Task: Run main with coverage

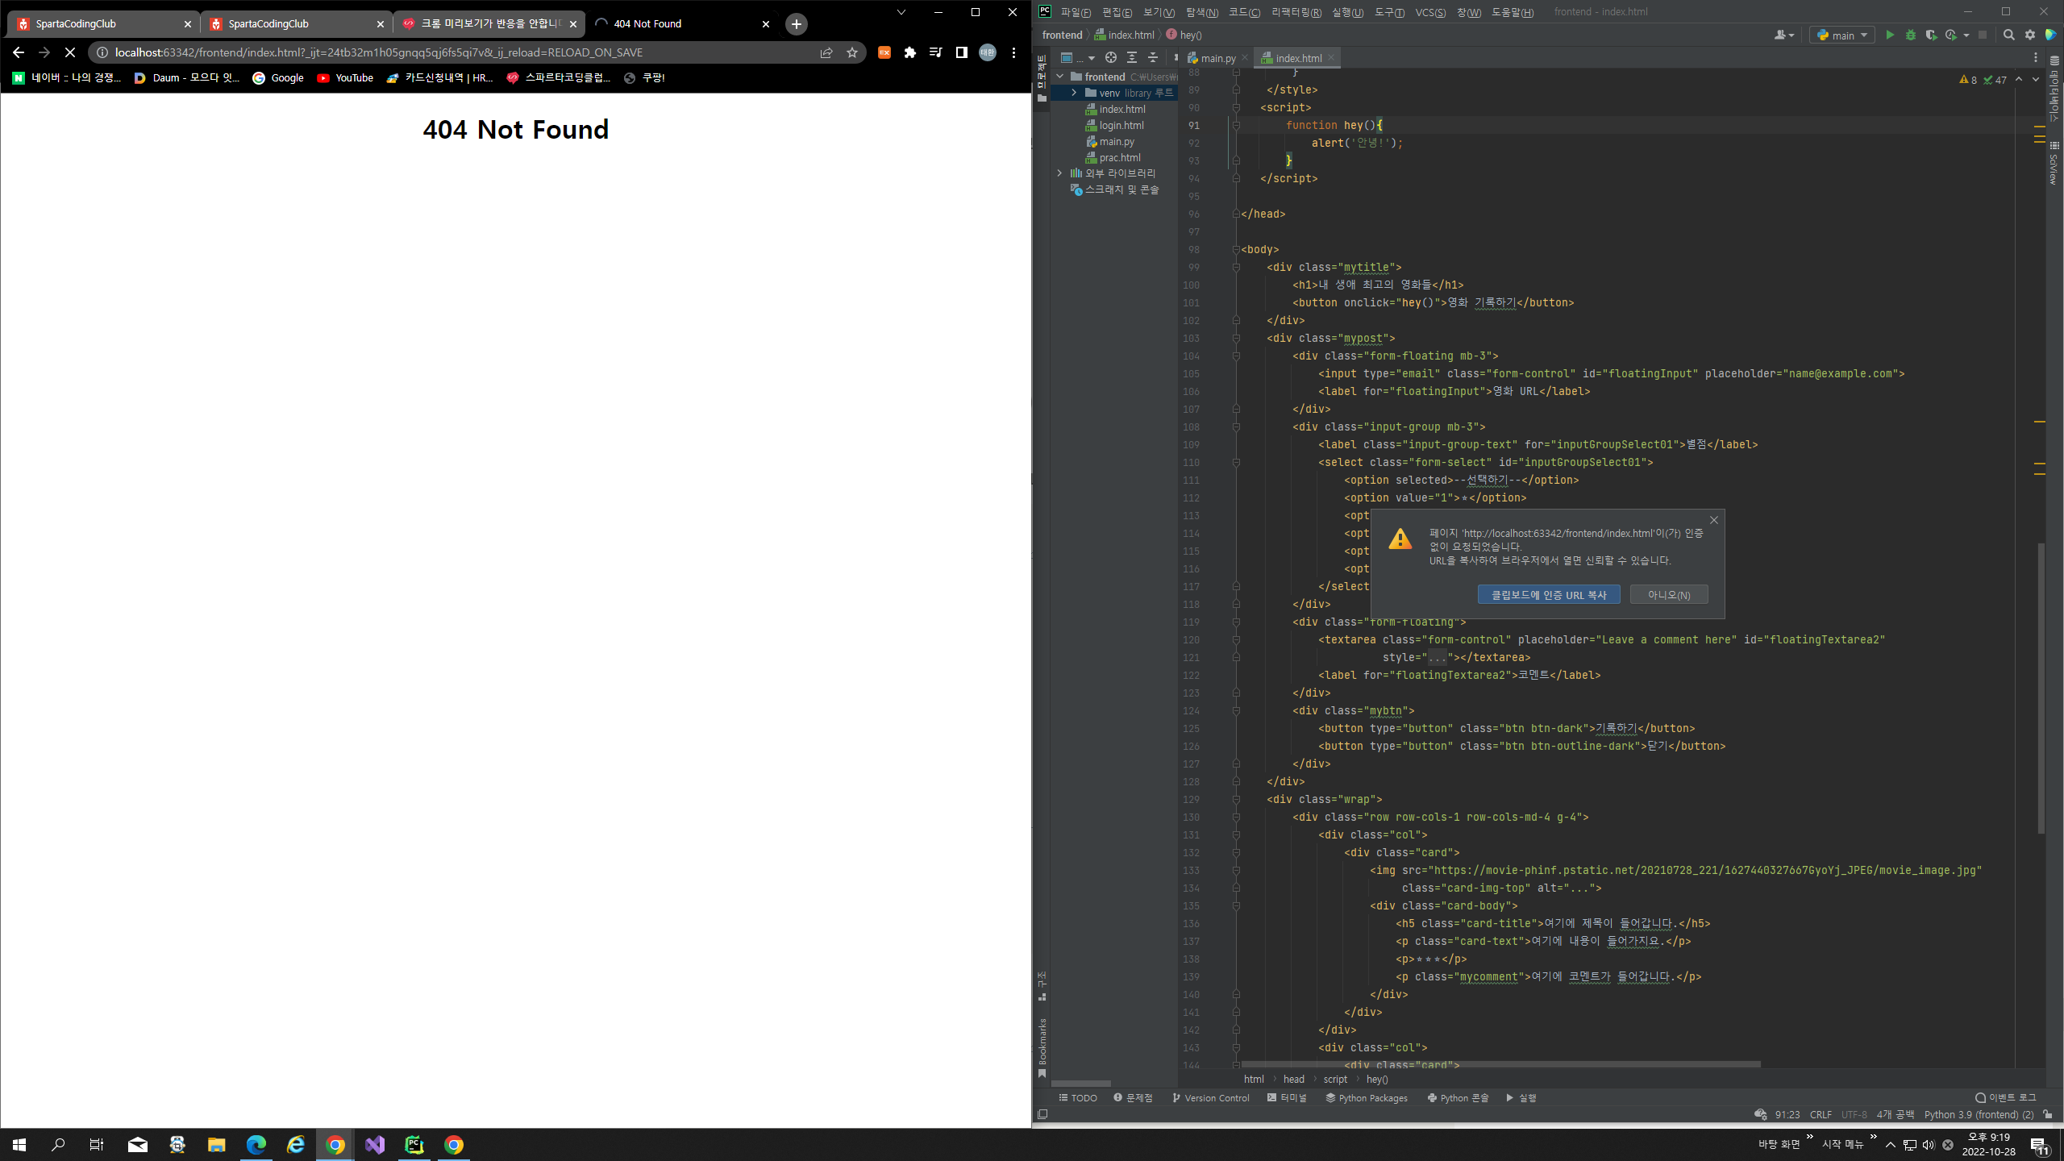Action: 1931,35
